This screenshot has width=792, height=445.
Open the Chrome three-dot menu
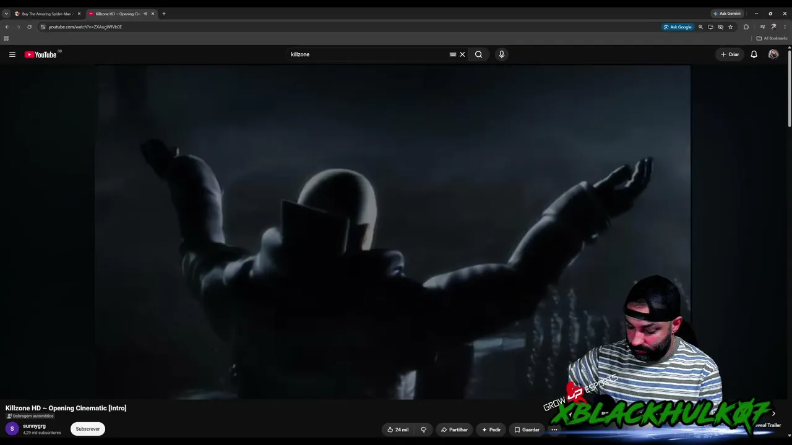click(x=785, y=27)
